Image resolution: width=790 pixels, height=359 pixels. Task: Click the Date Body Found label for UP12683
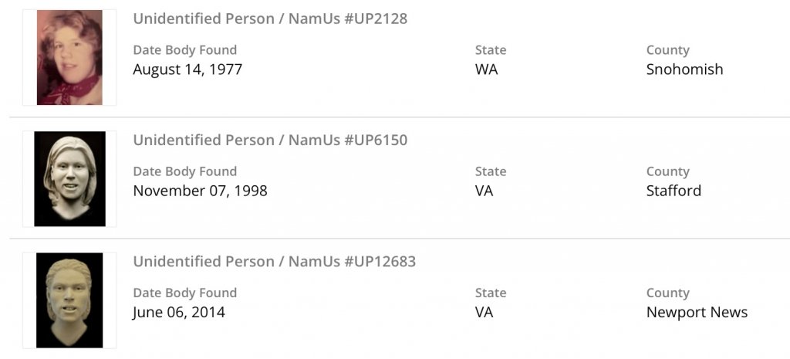click(184, 293)
